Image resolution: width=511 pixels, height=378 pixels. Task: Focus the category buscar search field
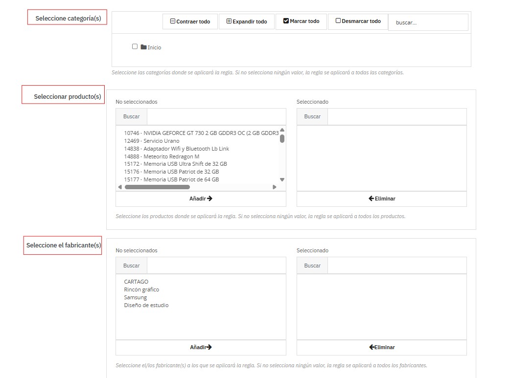tap(428, 22)
